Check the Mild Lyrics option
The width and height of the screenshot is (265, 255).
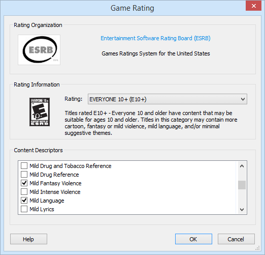click(x=24, y=209)
